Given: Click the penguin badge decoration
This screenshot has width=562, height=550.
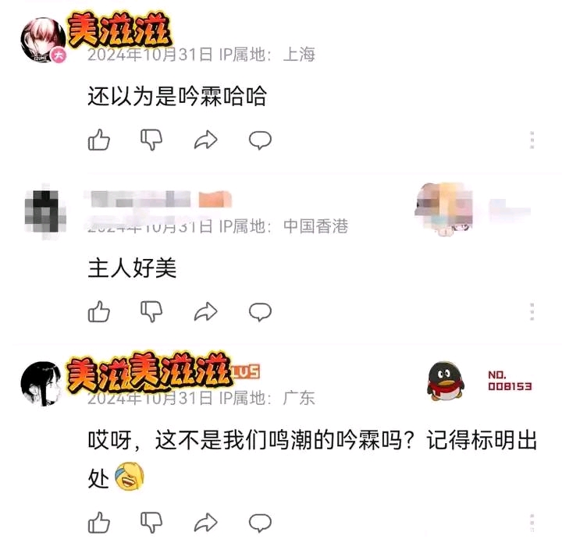Looking at the screenshot, I should (445, 381).
